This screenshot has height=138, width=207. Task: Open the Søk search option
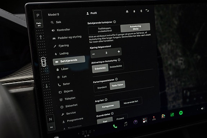[x=56, y=22]
